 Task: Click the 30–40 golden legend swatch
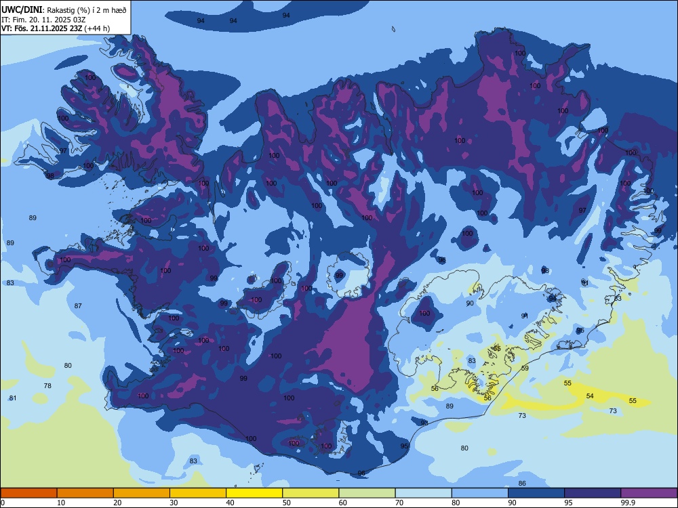198,493
